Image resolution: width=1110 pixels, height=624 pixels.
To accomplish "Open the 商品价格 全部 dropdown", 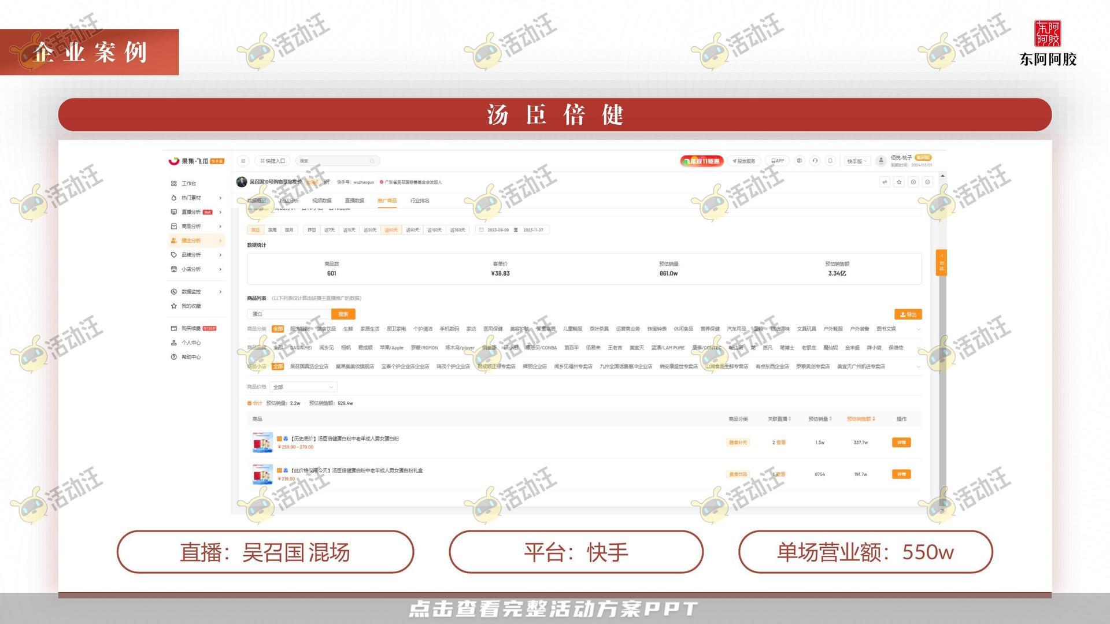I will (x=303, y=387).
